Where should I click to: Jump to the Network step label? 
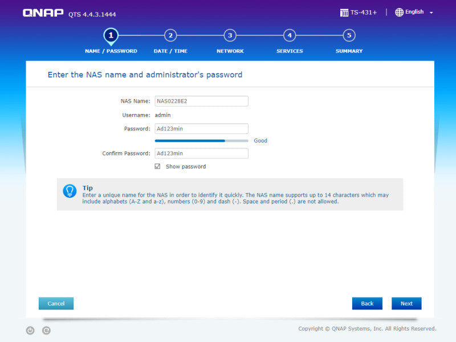coord(230,51)
